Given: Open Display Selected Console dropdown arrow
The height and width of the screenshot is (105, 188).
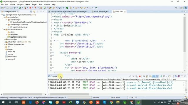Looking at the screenshot, I should [x=167, y=76].
